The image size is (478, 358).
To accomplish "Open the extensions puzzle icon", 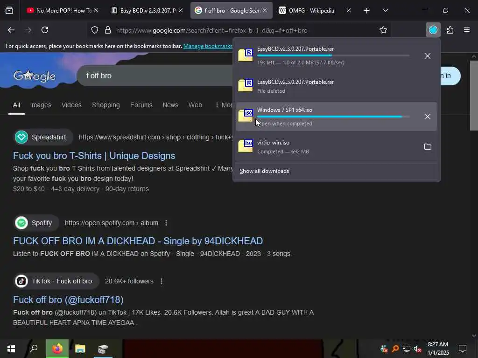I will click(x=450, y=30).
